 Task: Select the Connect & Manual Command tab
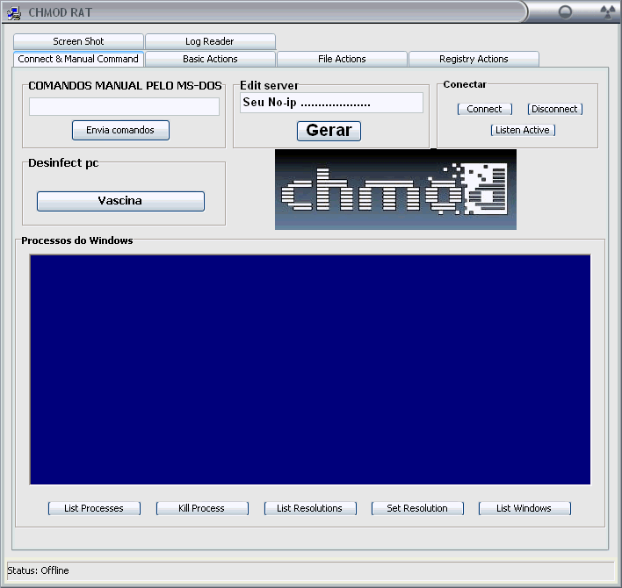point(78,59)
